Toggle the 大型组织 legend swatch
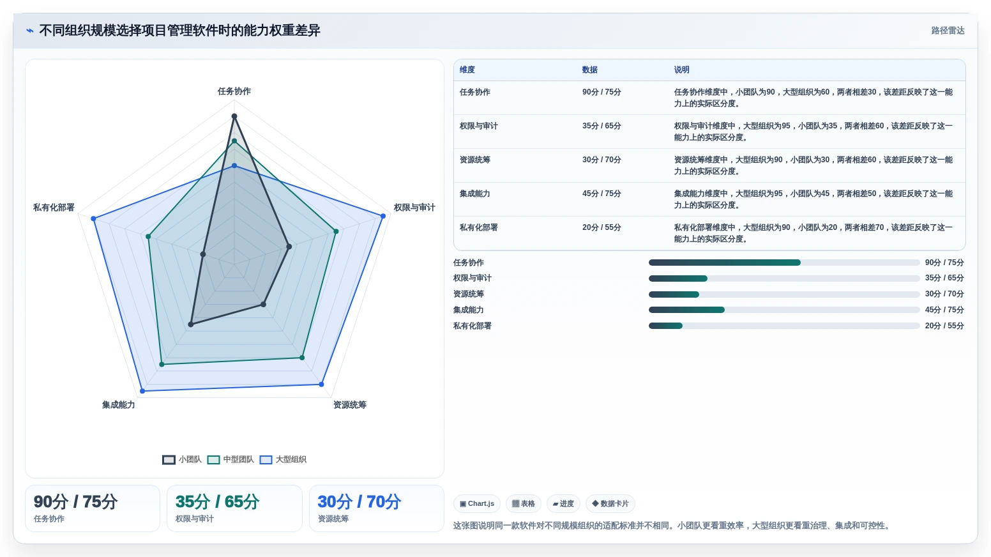The image size is (991, 557). point(266,460)
